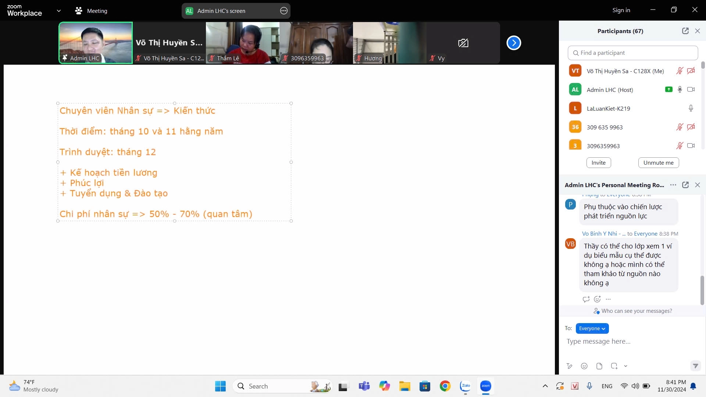The height and width of the screenshot is (397, 706).
Task: Toggle microphone icon in Windows system tray
Action: click(589, 386)
